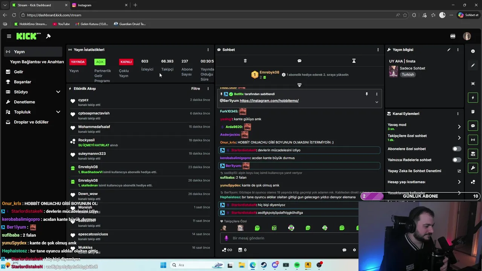The height and width of the screenshot is (271, 482).
Task: Click the purple microphone icon in the message box
Action: point(226,238)
